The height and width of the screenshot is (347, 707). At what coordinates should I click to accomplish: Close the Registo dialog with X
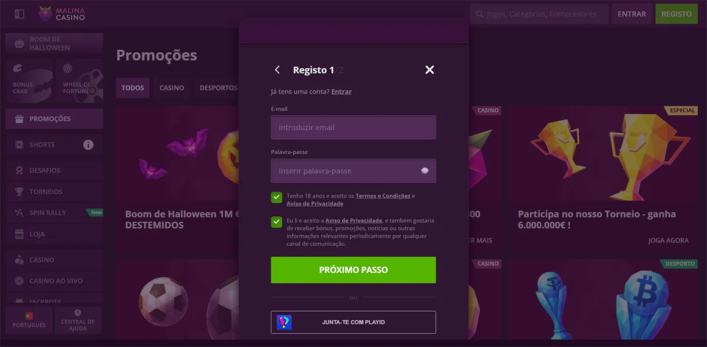[430, 70]
